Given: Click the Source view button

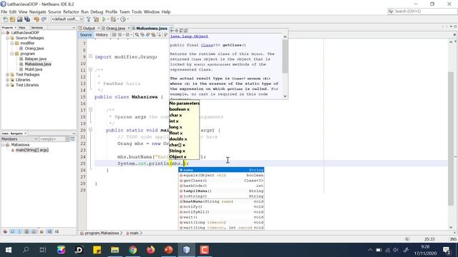Looking at the screenshot, I should pos(86,35).
